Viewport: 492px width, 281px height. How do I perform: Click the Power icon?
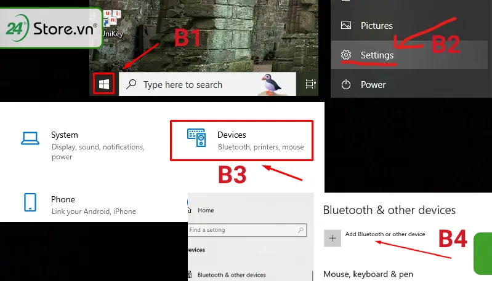[346, 85]
